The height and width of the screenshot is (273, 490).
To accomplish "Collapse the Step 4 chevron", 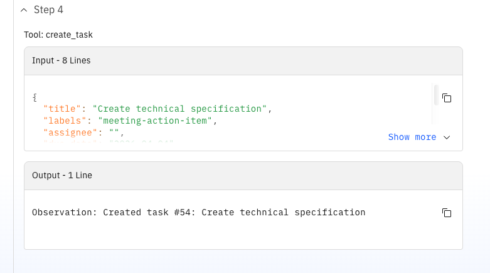I will 24,10.
